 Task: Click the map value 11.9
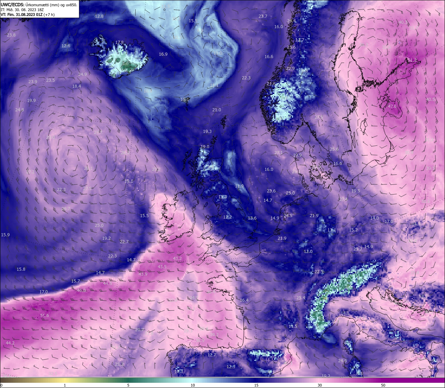(239, 186)
